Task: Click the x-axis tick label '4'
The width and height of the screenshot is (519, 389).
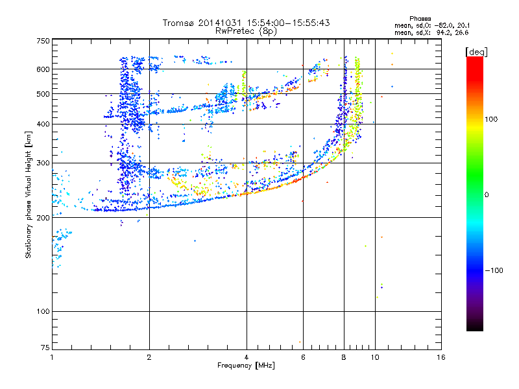Action: click(x=247, y=357)
